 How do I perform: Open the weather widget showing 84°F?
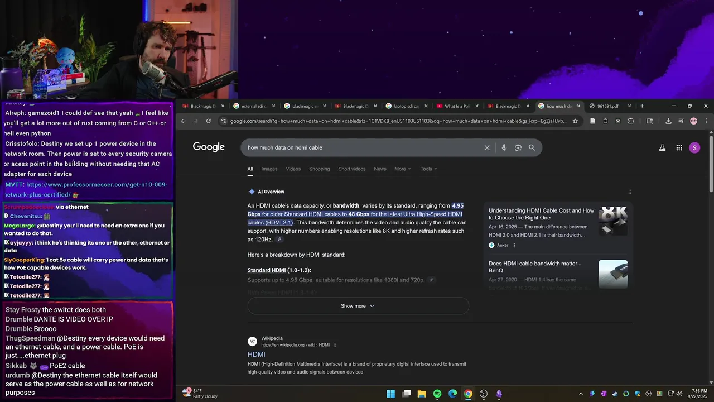tap(200, 394)
